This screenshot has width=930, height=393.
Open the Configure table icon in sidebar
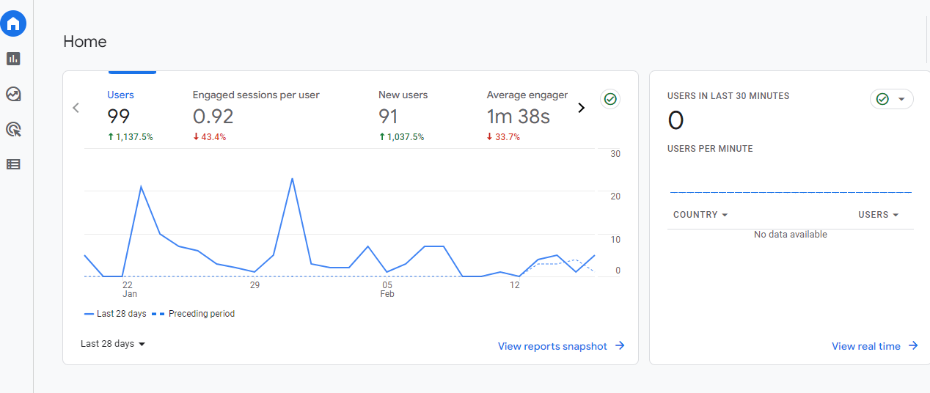tap(13, 164)
